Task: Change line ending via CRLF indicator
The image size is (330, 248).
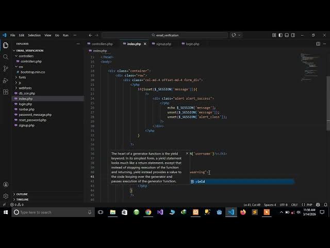Action: [294, 205]
